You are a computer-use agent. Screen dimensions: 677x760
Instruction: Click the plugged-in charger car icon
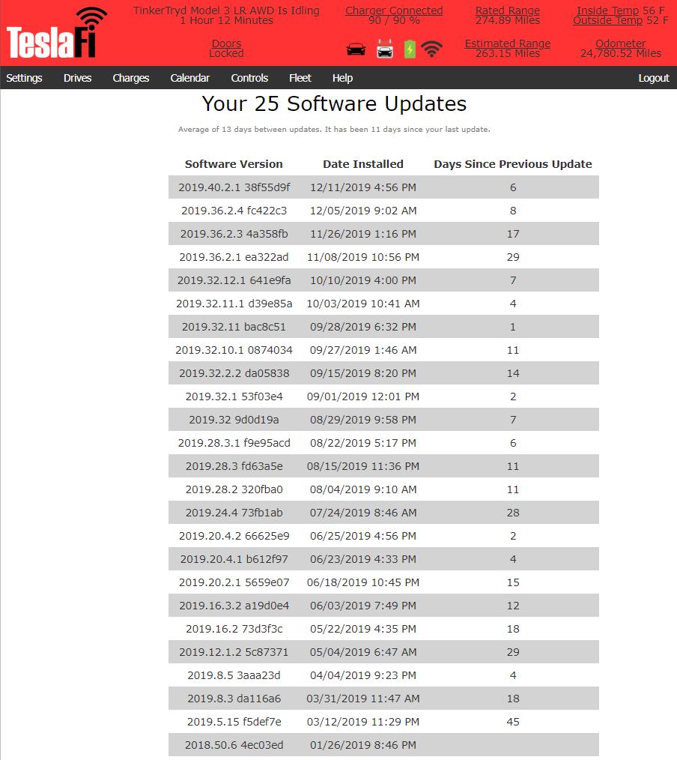(x=384, y=49)
